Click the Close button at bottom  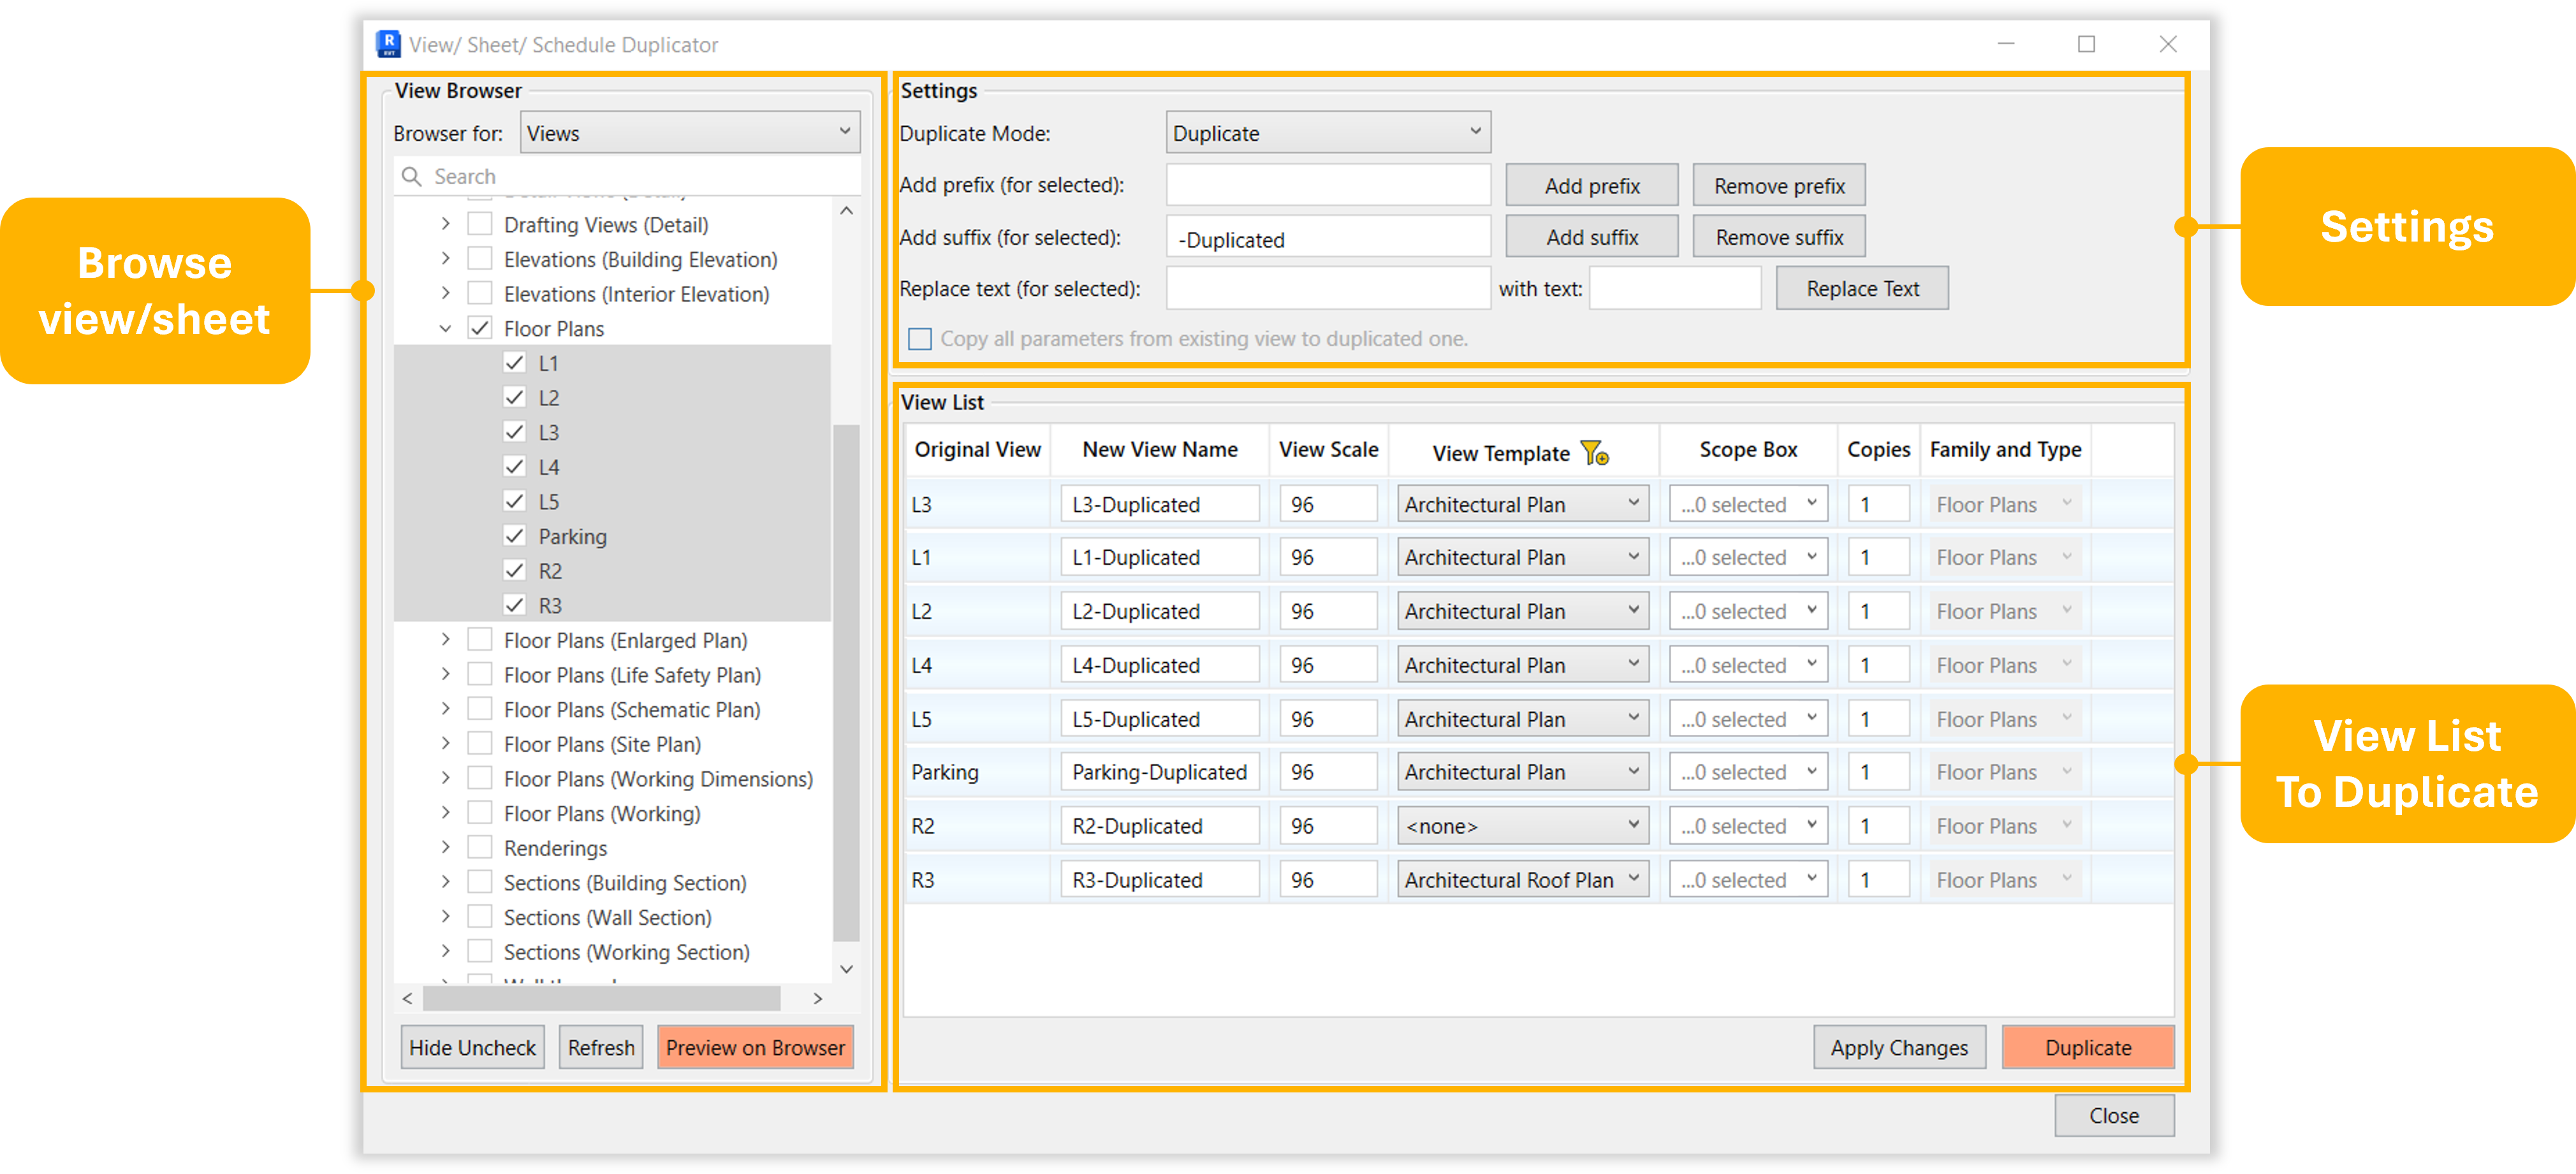click(x=2113, y=1115)
